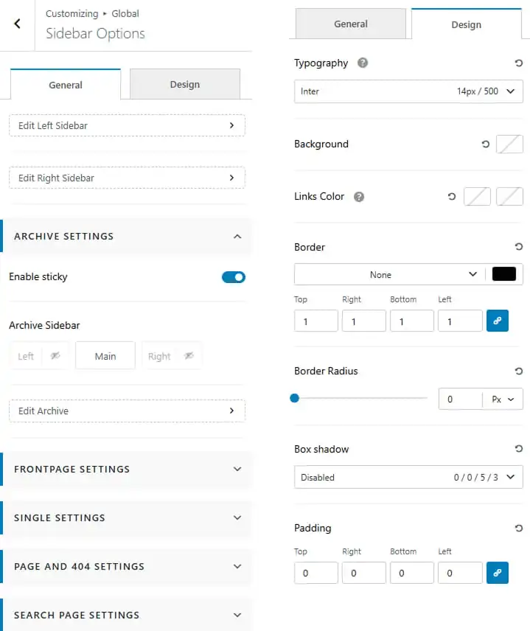Toggle visibility of Left archive sidebar
Image resolution: width=530 pixels, height=631 pixels.
55,356
